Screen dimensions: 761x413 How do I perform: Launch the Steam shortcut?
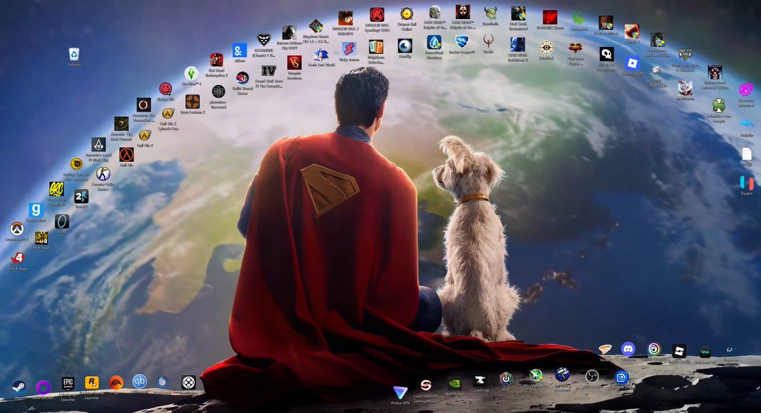(x=19, y=387)
